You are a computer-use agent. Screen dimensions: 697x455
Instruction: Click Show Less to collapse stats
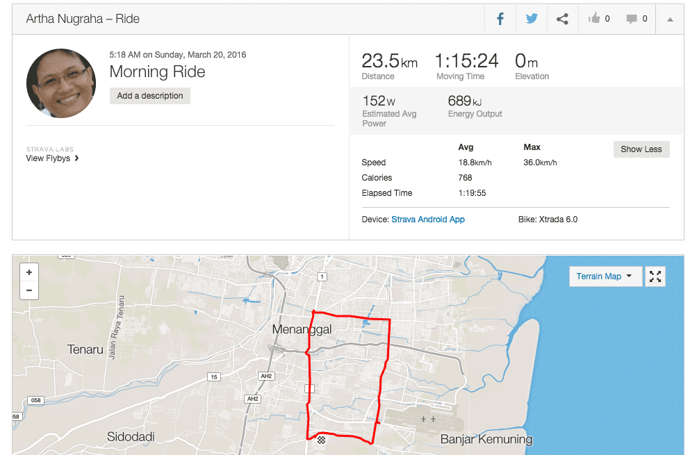(x=641, y=149)
